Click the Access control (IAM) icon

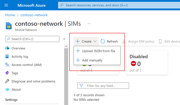7,65
